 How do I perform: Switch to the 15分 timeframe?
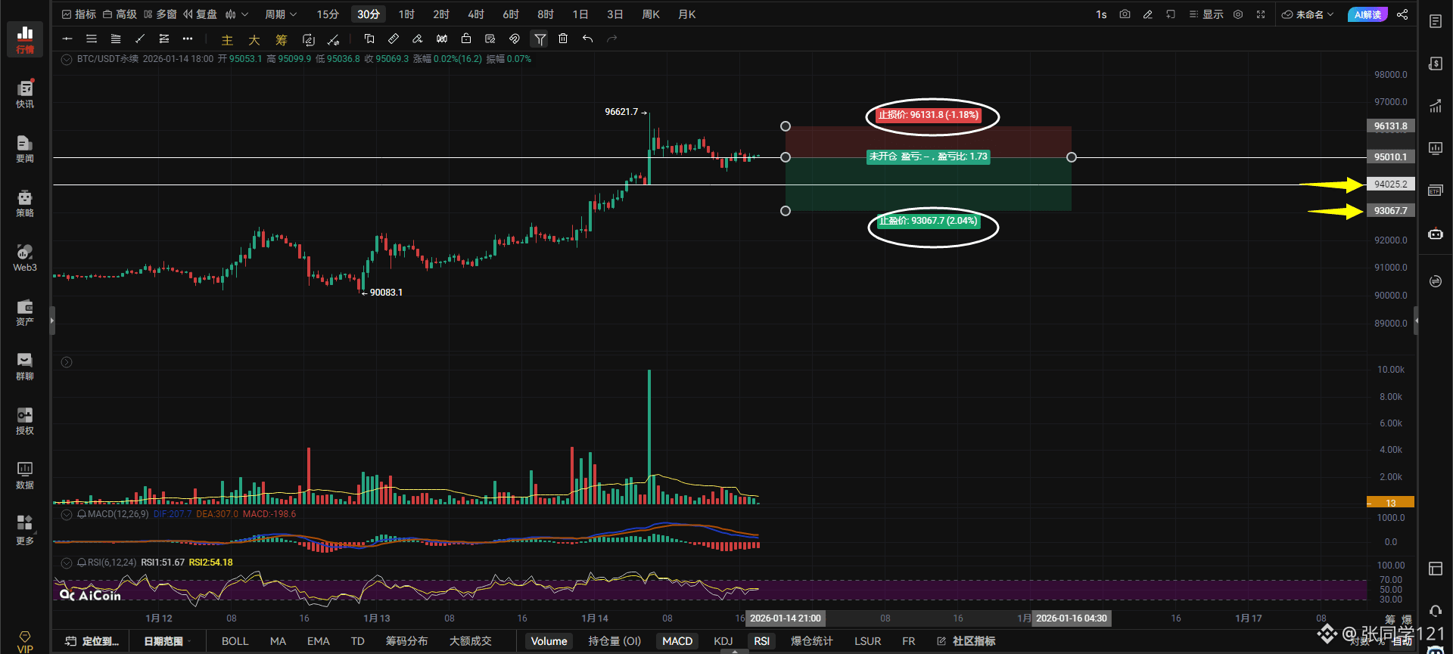tap(328, 14)
